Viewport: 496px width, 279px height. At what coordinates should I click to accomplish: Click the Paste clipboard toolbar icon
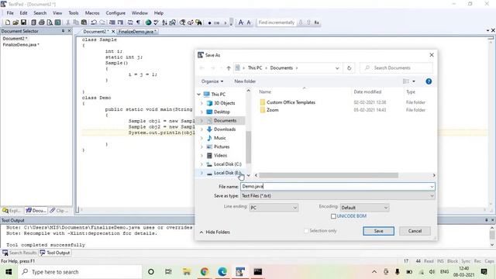pos(84,22)
